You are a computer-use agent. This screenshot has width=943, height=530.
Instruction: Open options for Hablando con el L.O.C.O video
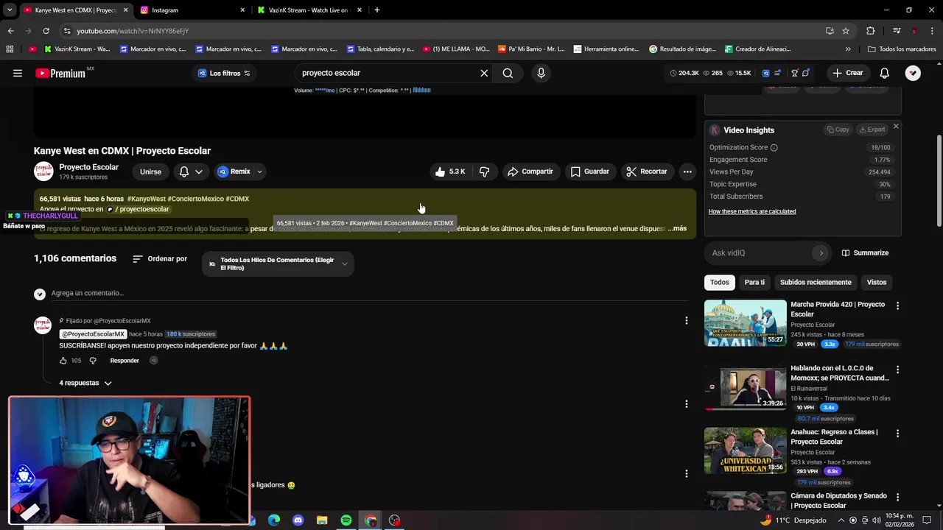pyautogui.click(x=897, y=370)
